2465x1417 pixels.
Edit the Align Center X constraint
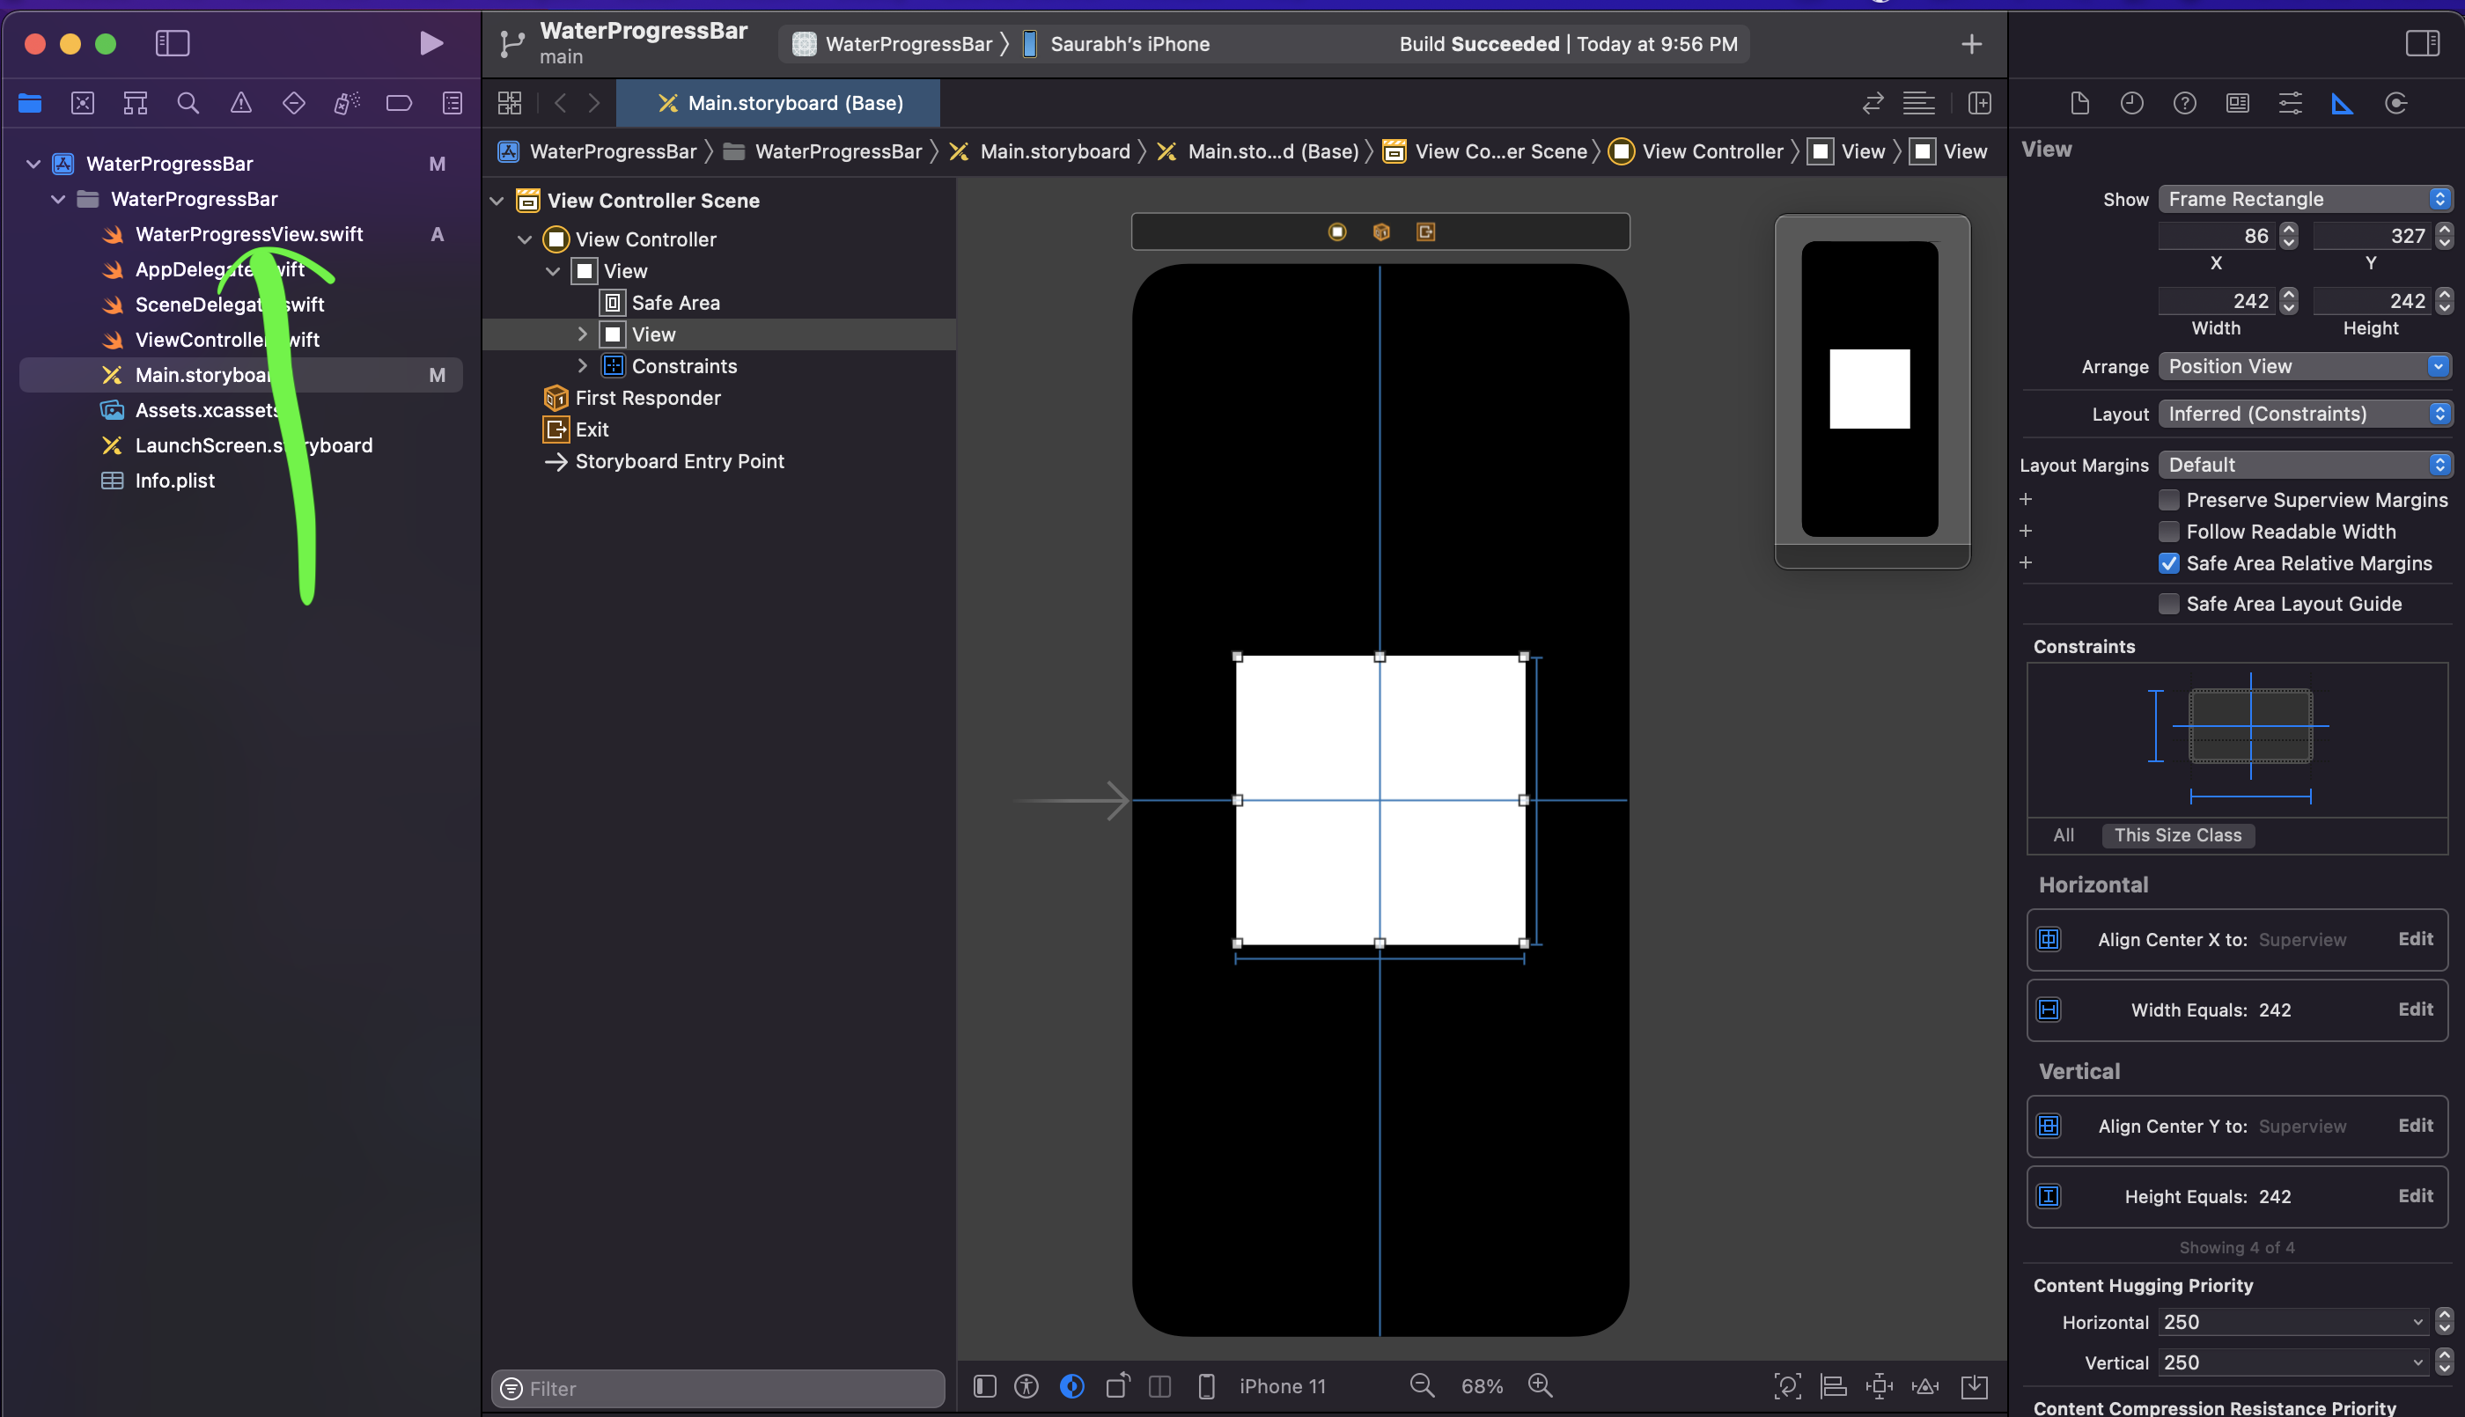pos(2416,939)
